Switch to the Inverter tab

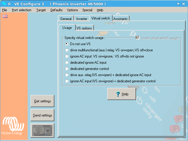point(82,19)
